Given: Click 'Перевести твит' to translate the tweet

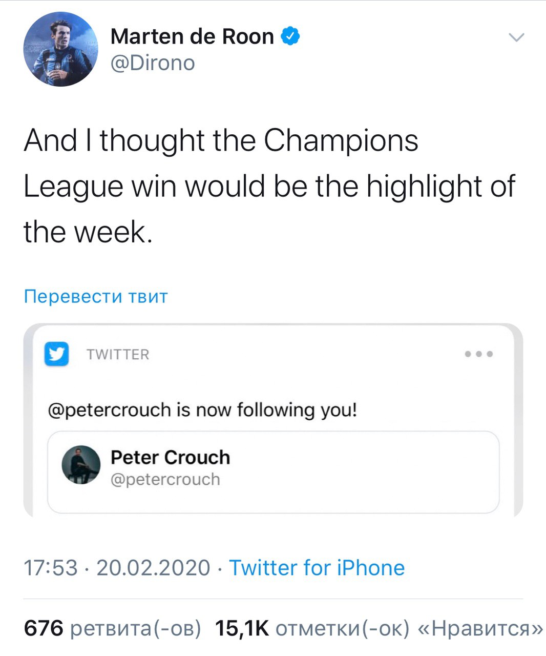Looking at the screenshot, I should (x=96, y=296).
